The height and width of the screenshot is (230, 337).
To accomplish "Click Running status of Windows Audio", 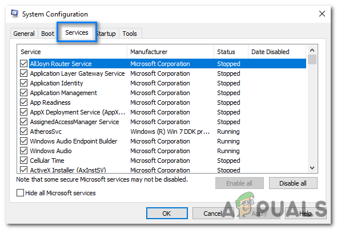I will (228, 151).
